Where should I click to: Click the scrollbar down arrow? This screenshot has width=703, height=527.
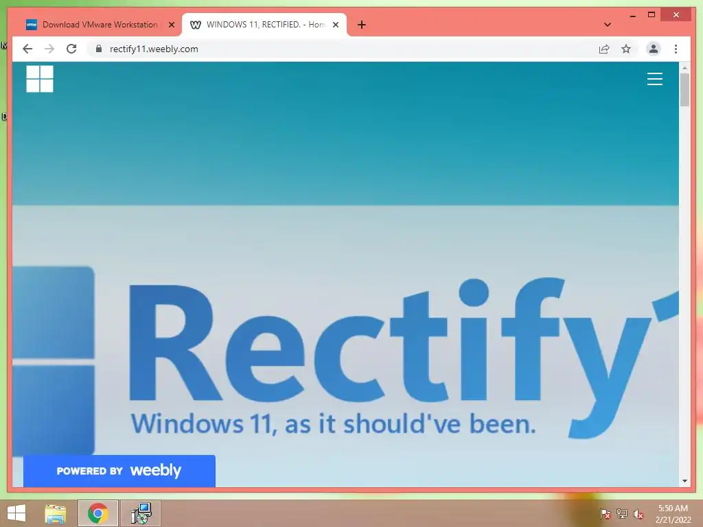click(684, 481)
